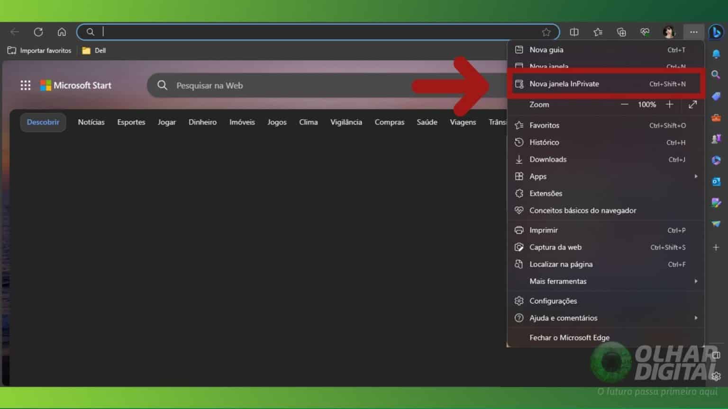
Task: Toggle the sidebar visibility button
Action: (716, 354)
